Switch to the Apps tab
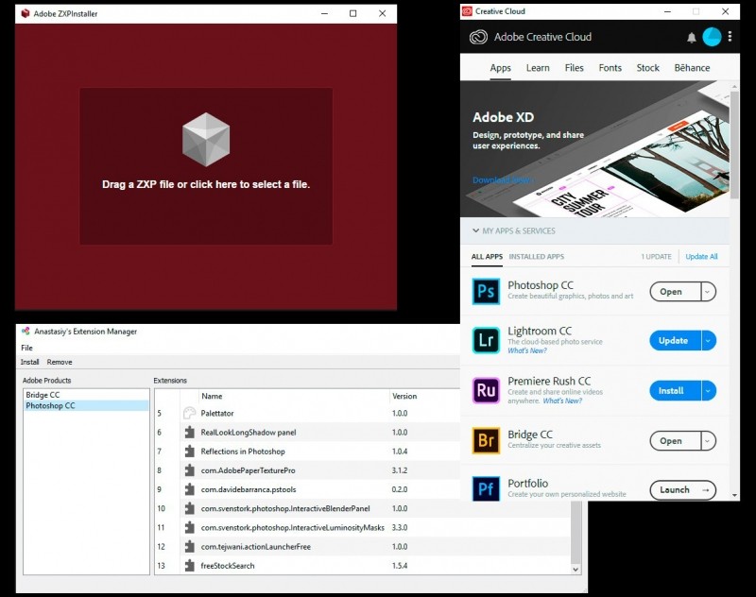 501,68
